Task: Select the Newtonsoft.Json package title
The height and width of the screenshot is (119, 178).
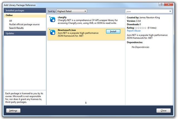Action: click(67, 30)
